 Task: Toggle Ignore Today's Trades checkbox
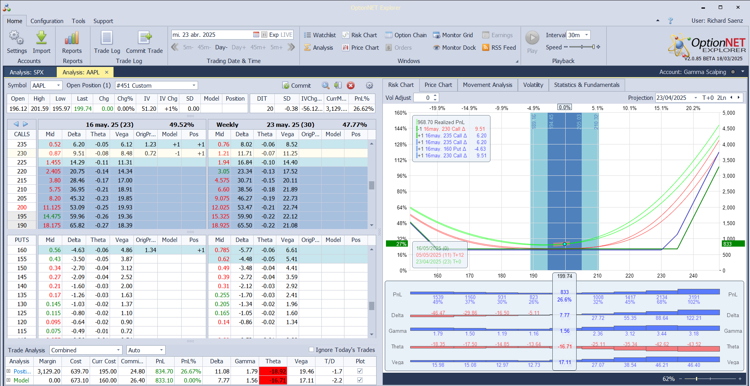tap(312, 350)
